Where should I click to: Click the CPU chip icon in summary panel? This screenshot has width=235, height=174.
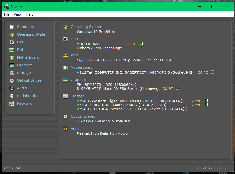point(65,39)
